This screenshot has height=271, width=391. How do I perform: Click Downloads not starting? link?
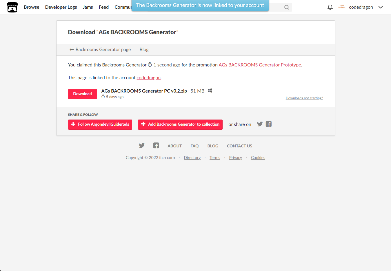click(304, 98)
